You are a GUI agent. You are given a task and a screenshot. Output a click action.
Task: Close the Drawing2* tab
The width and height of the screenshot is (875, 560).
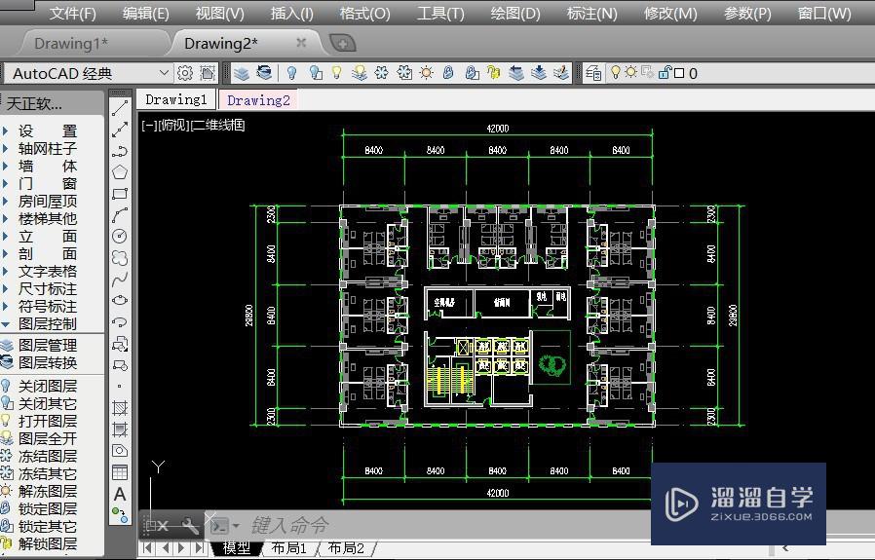click(301, 43)
